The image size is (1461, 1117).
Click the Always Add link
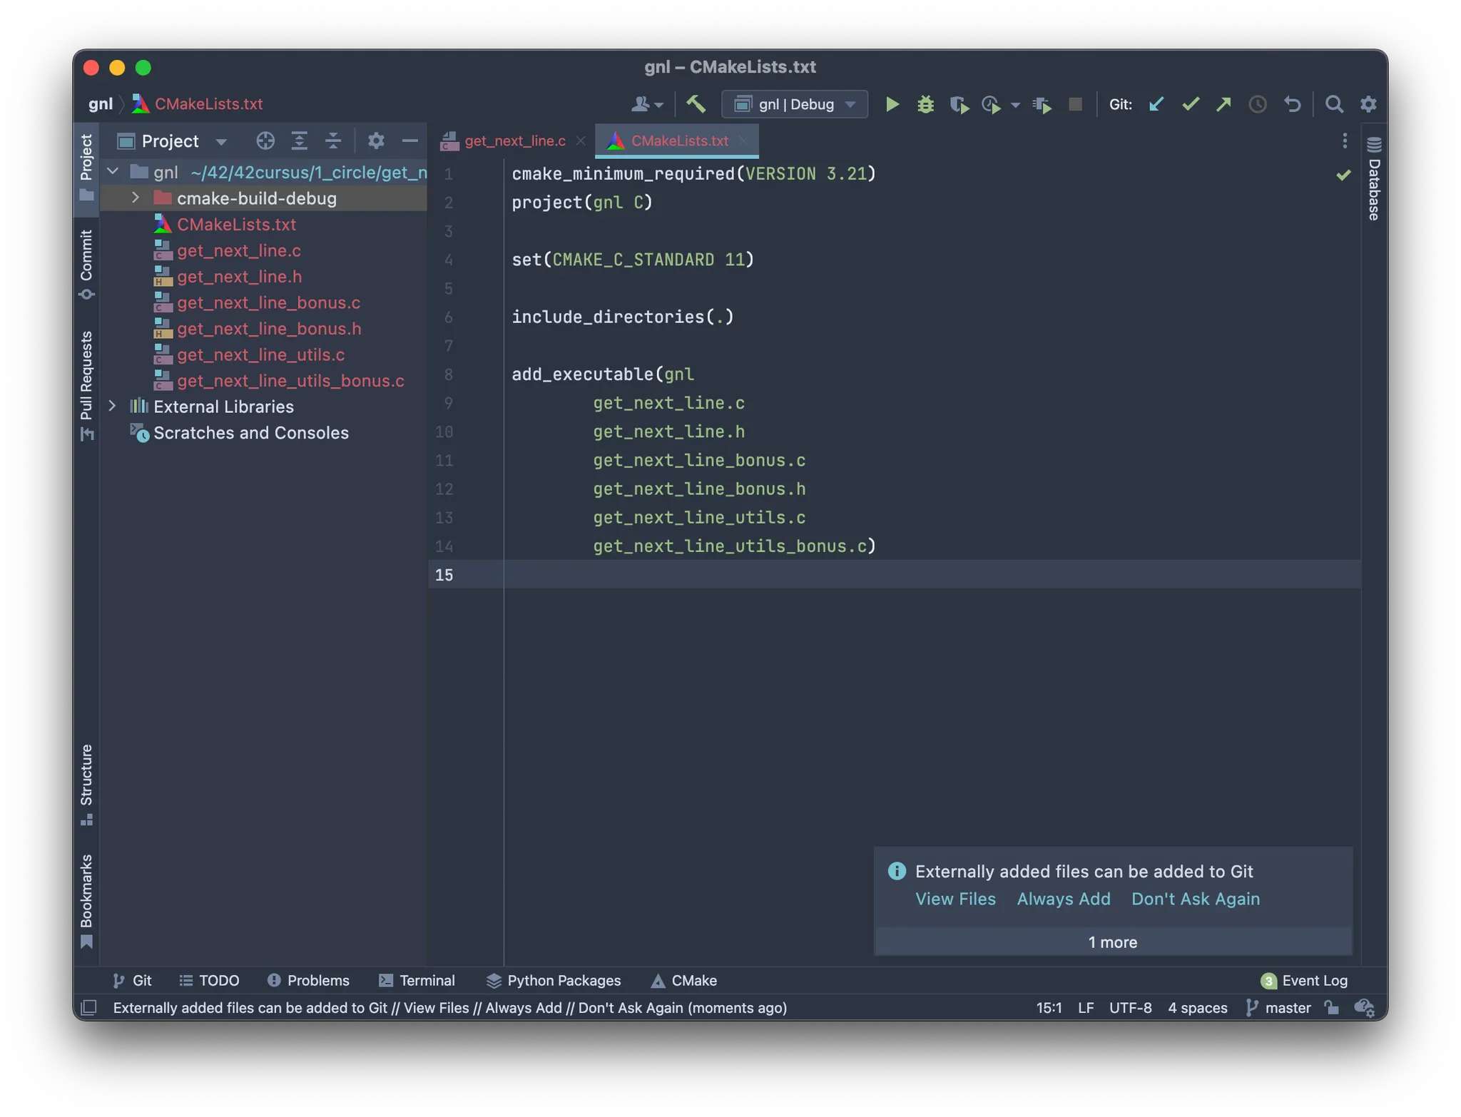[1063, 899]
